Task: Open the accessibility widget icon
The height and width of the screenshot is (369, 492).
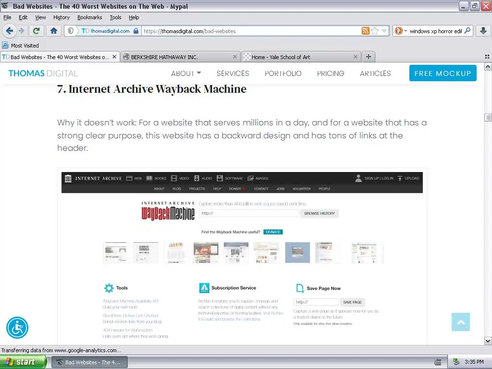Action: (17, 328)
